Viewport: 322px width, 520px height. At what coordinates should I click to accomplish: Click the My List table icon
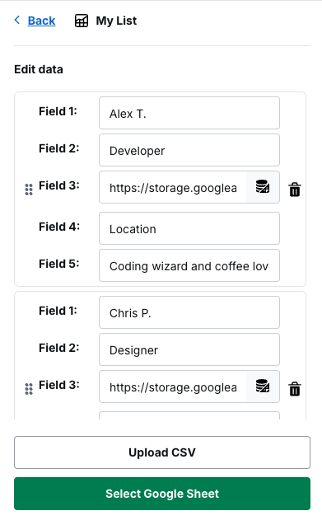[82, 21]
